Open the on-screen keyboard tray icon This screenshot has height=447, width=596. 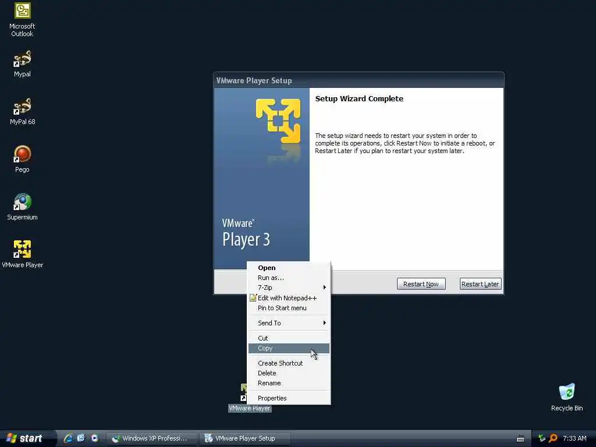coord(520,439)
